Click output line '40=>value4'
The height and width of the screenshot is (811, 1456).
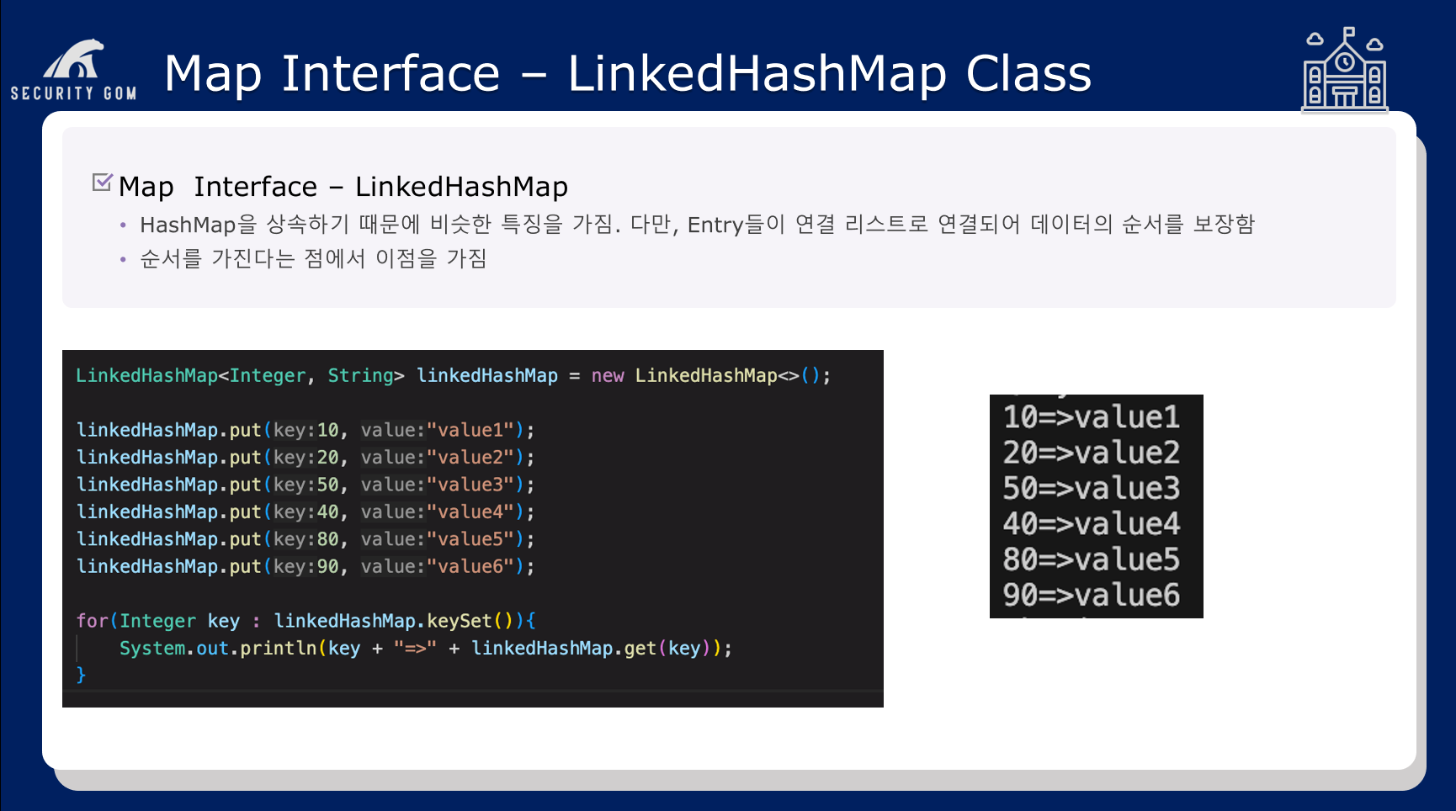[x=1092, y=524]
